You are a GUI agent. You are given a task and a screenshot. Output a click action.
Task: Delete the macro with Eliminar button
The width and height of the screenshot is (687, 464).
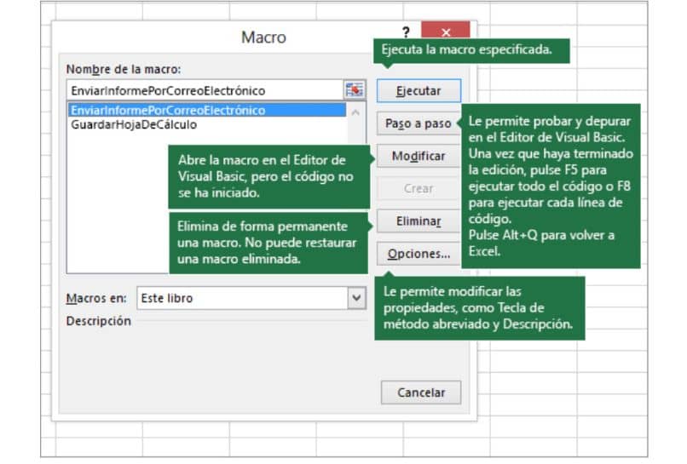[x=419, y=221]
